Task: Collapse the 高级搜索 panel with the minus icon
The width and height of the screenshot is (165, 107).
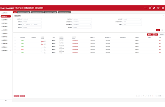Action: click(x=163, y=15)
